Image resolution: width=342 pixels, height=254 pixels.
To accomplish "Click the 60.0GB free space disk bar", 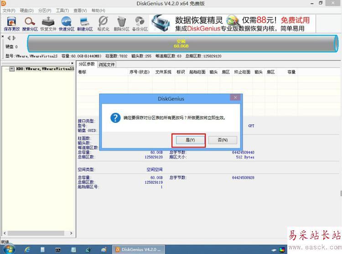I will pos(182,44).
